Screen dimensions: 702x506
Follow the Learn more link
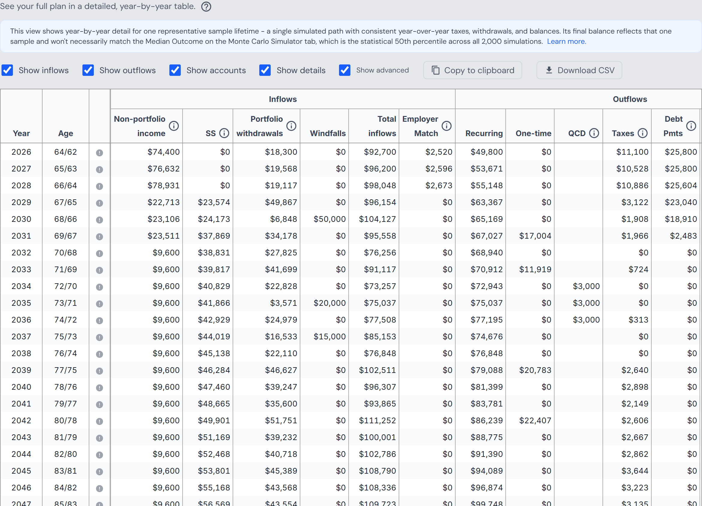(567, 41)
